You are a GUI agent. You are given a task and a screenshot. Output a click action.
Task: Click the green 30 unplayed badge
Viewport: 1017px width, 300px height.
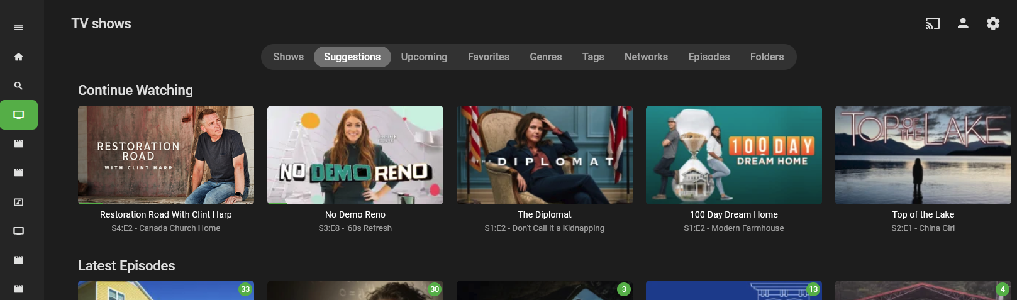pyautogui.click(x=435, y=289)
